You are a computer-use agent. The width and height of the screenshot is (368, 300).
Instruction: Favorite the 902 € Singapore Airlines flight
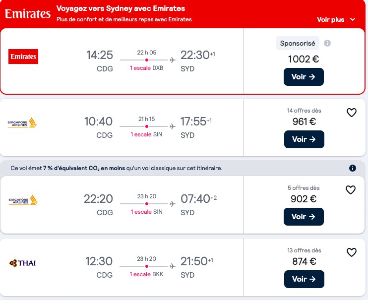pos(351,190)
